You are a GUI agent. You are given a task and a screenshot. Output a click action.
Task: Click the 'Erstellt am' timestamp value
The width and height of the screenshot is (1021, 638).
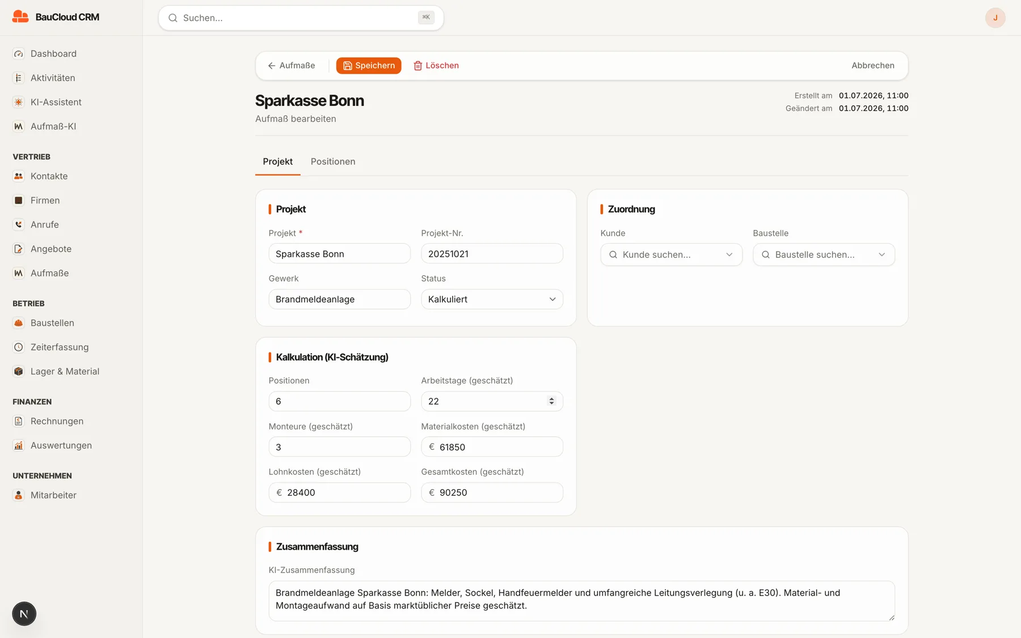874,96
